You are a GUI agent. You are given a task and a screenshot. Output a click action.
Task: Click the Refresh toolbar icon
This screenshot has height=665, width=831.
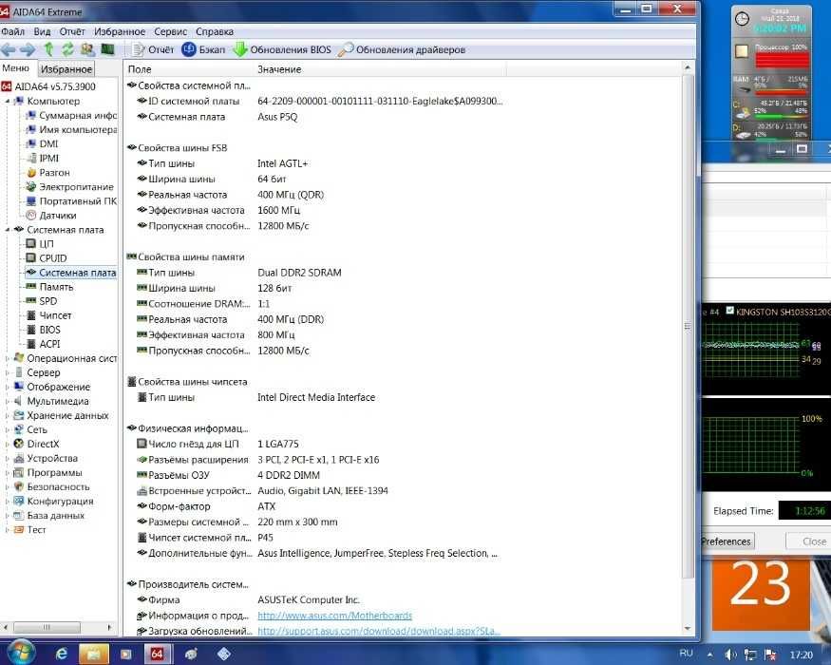coord(67,49)
